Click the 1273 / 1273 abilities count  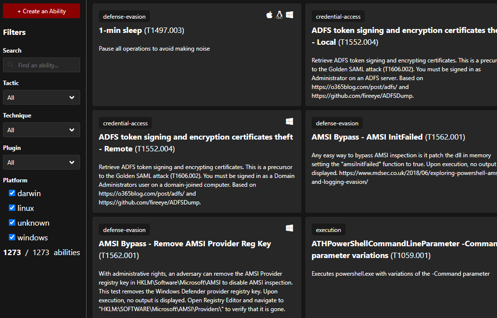point(41,252)
